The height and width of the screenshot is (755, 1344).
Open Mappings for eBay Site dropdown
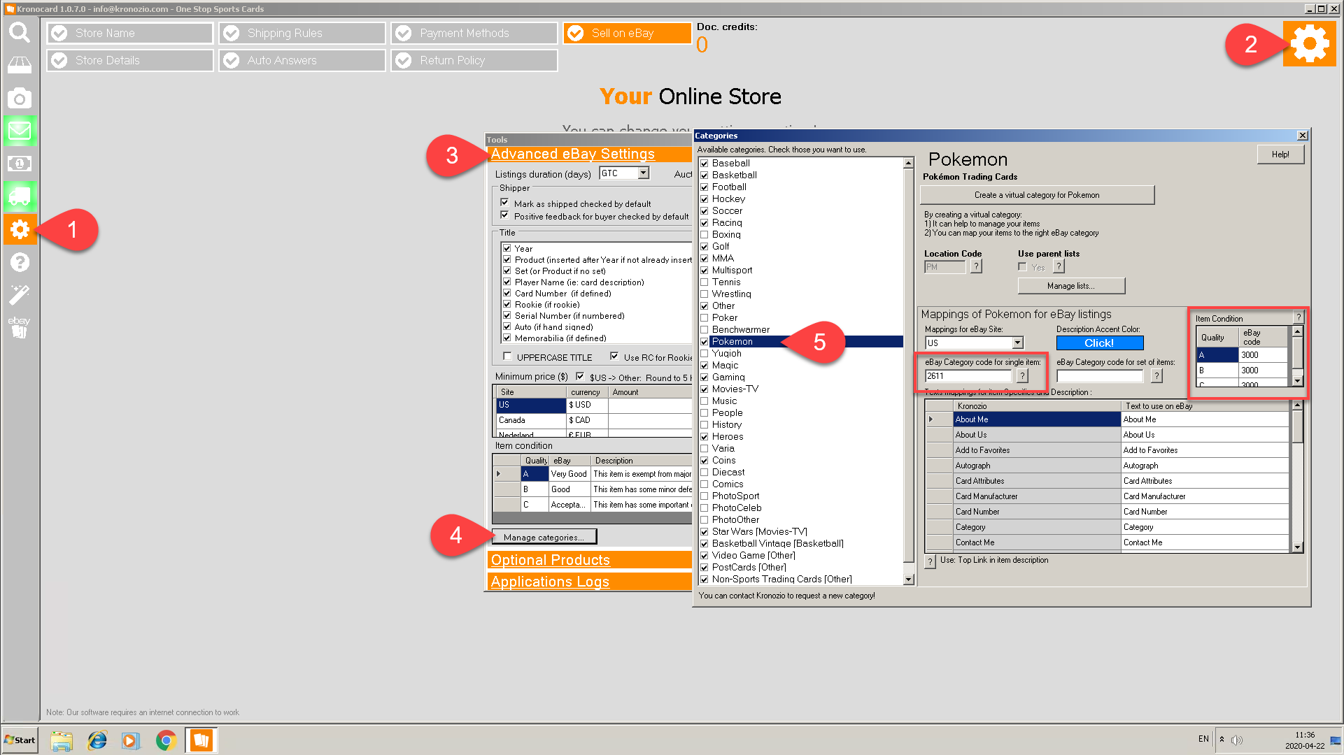coord(1018,343)
